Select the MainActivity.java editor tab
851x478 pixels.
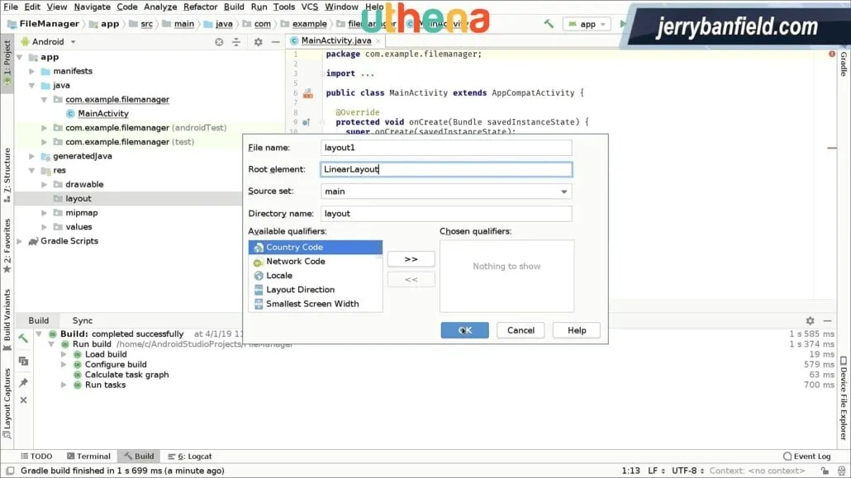pyautogui.click(x=336, y=40)
